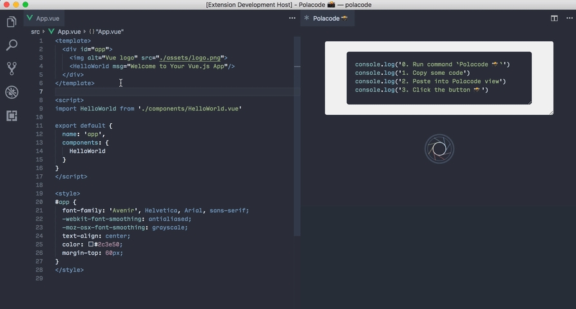Click HelloWorld on line 14
Screen dimensions: 576x309
(88, 151)
